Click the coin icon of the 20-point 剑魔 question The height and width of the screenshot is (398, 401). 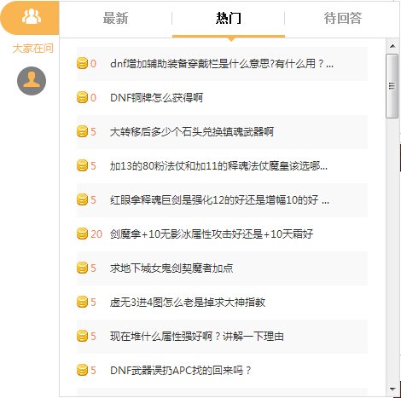pyautogui.click(x=82, y=234)
